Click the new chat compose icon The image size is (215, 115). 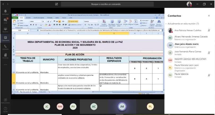coord(56,4)
